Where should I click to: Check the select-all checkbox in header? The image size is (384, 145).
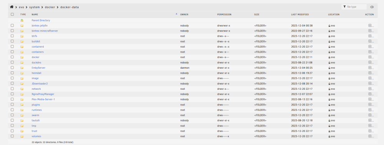point(12,15)
